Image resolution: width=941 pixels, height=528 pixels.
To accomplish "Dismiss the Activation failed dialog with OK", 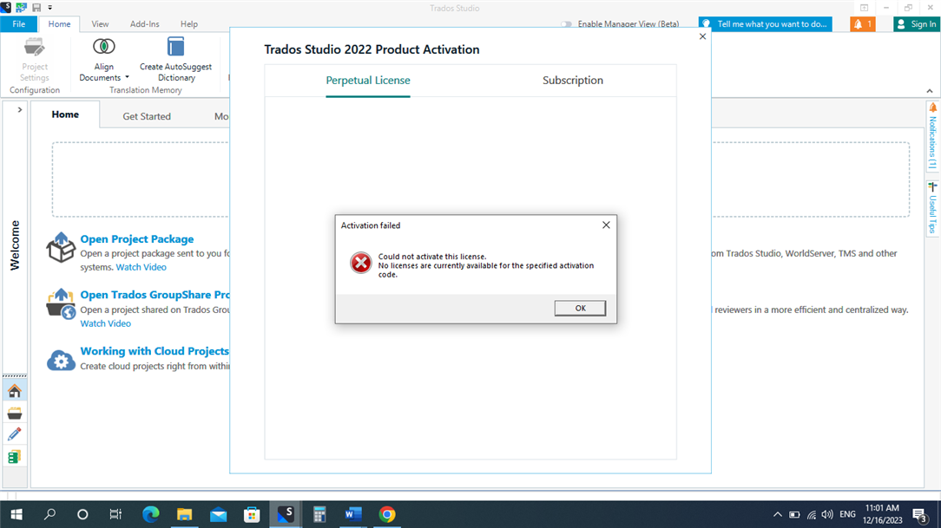I will point(580,308).
